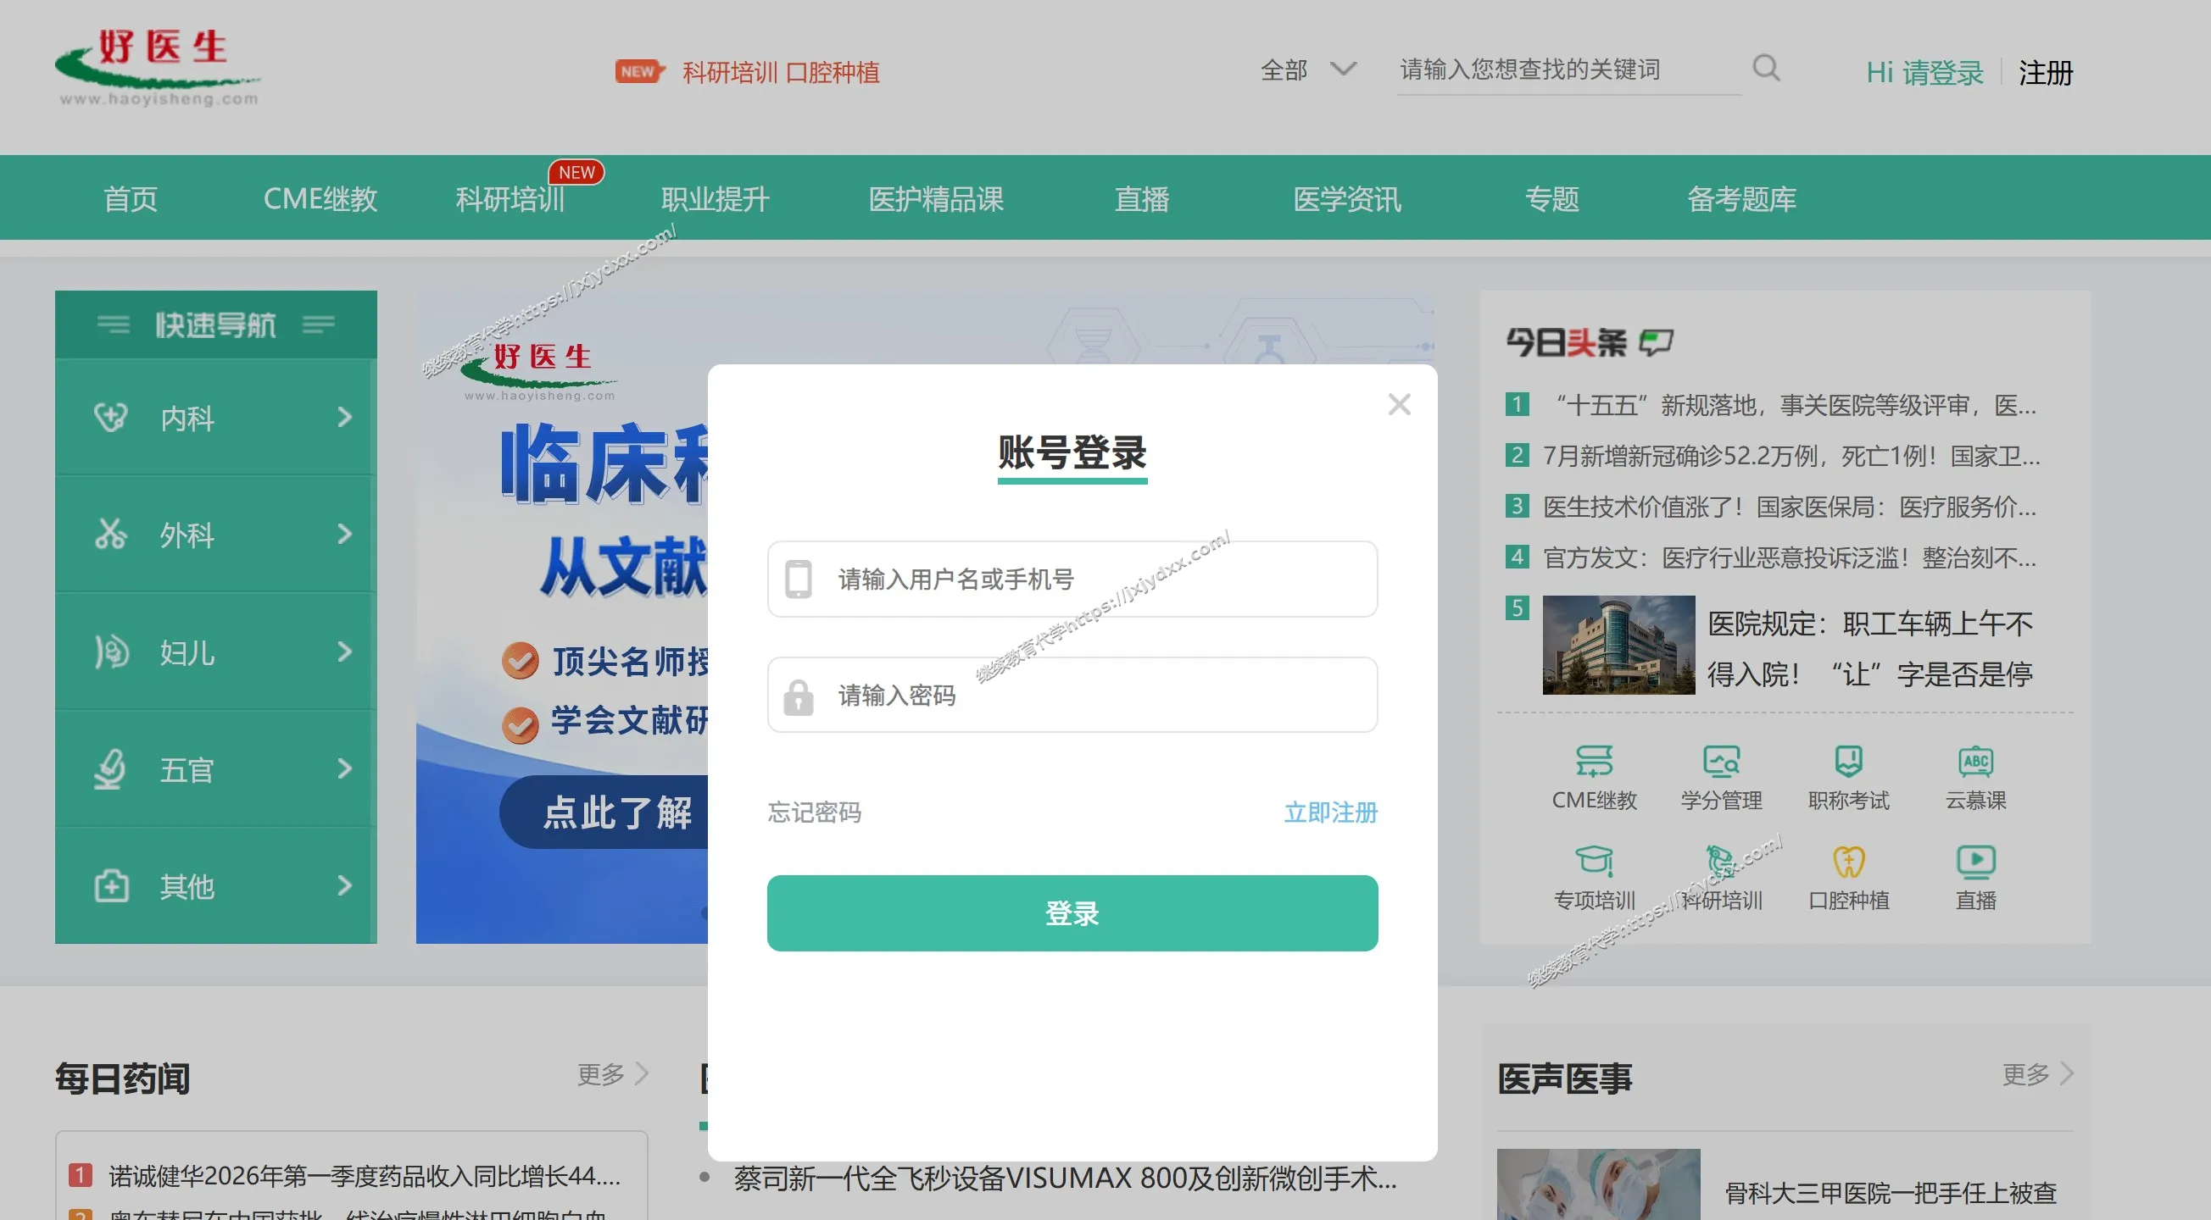Click the search magnifier icon
The image size is (2211, 1220).
(x=1766, y=68)
